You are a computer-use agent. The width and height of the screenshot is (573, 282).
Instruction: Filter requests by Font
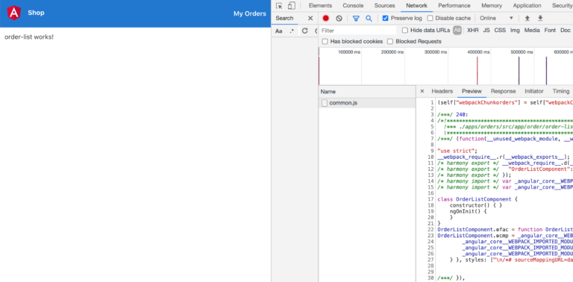(x=550, y=31)
